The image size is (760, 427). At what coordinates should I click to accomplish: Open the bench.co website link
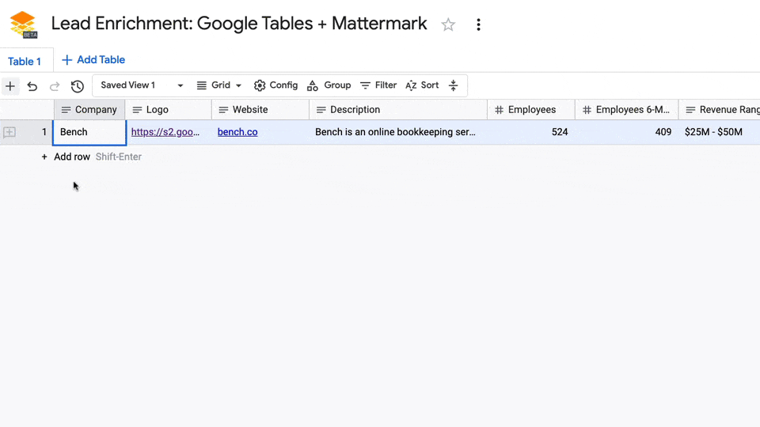(x=237, y=132)
